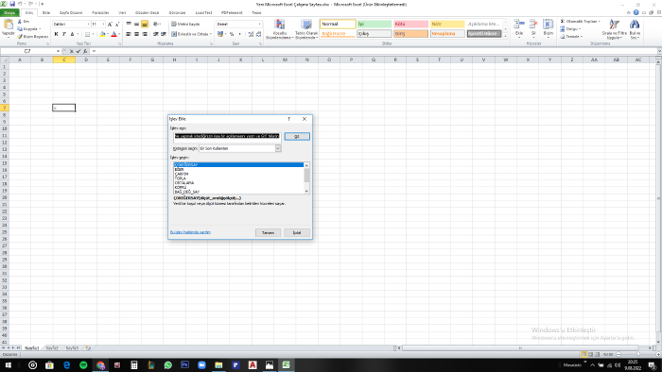Click the Windows Start button
Screen dimensions: 662x372
pyautogui.click(x=8, y=365)
